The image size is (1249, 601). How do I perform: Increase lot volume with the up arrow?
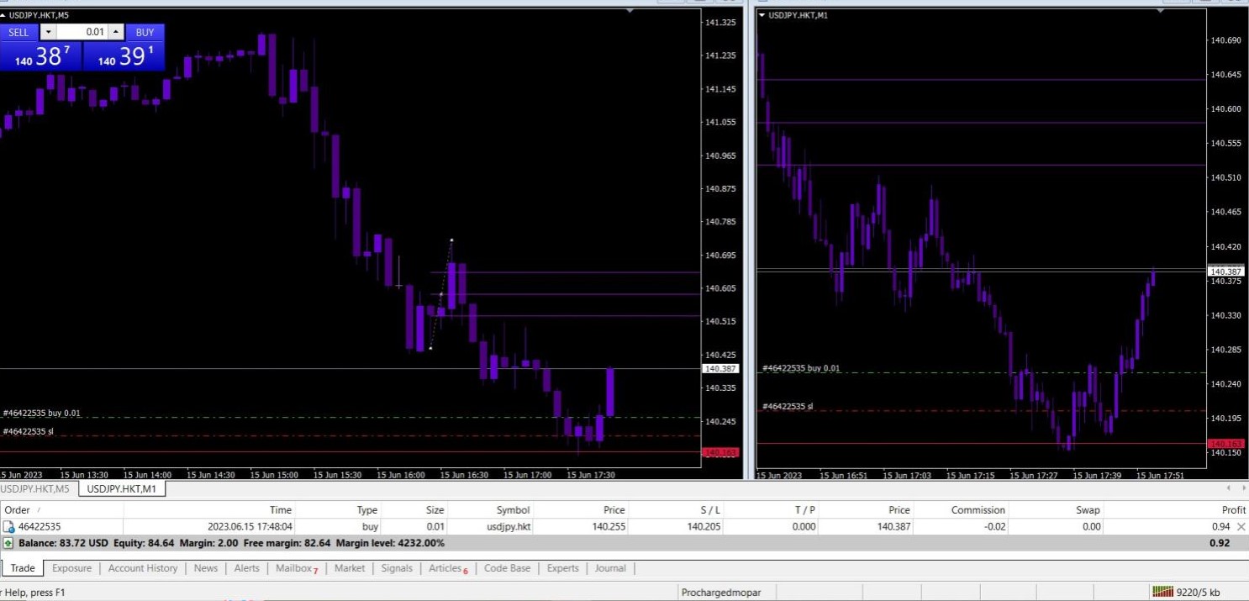point(116,33)
